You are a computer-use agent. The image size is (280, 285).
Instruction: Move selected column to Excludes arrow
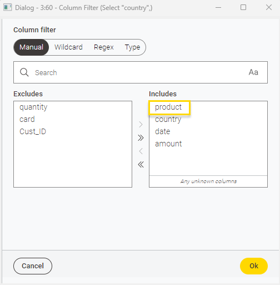click(141, 151)
